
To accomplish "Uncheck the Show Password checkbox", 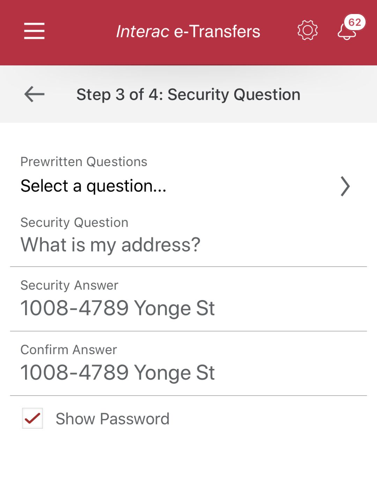I will tap(32, 418).
